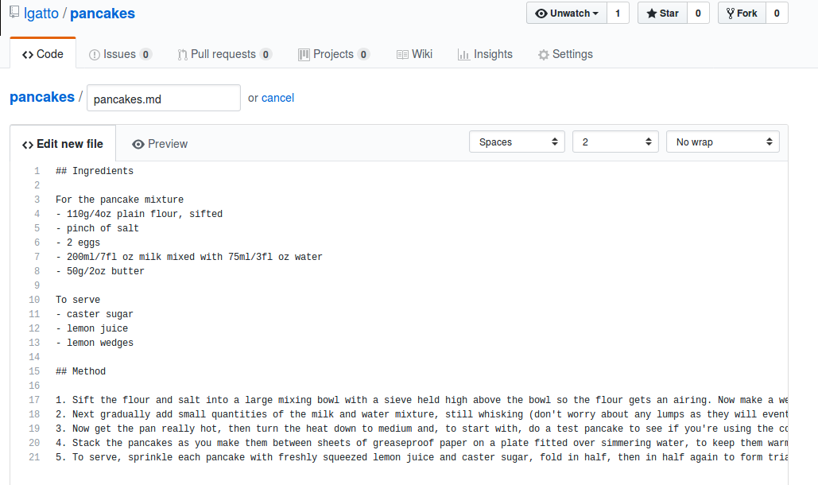The width and height of the screenshot is (818, 485).
Task: Fork the pancakes repository
Action: click(741, 14)
